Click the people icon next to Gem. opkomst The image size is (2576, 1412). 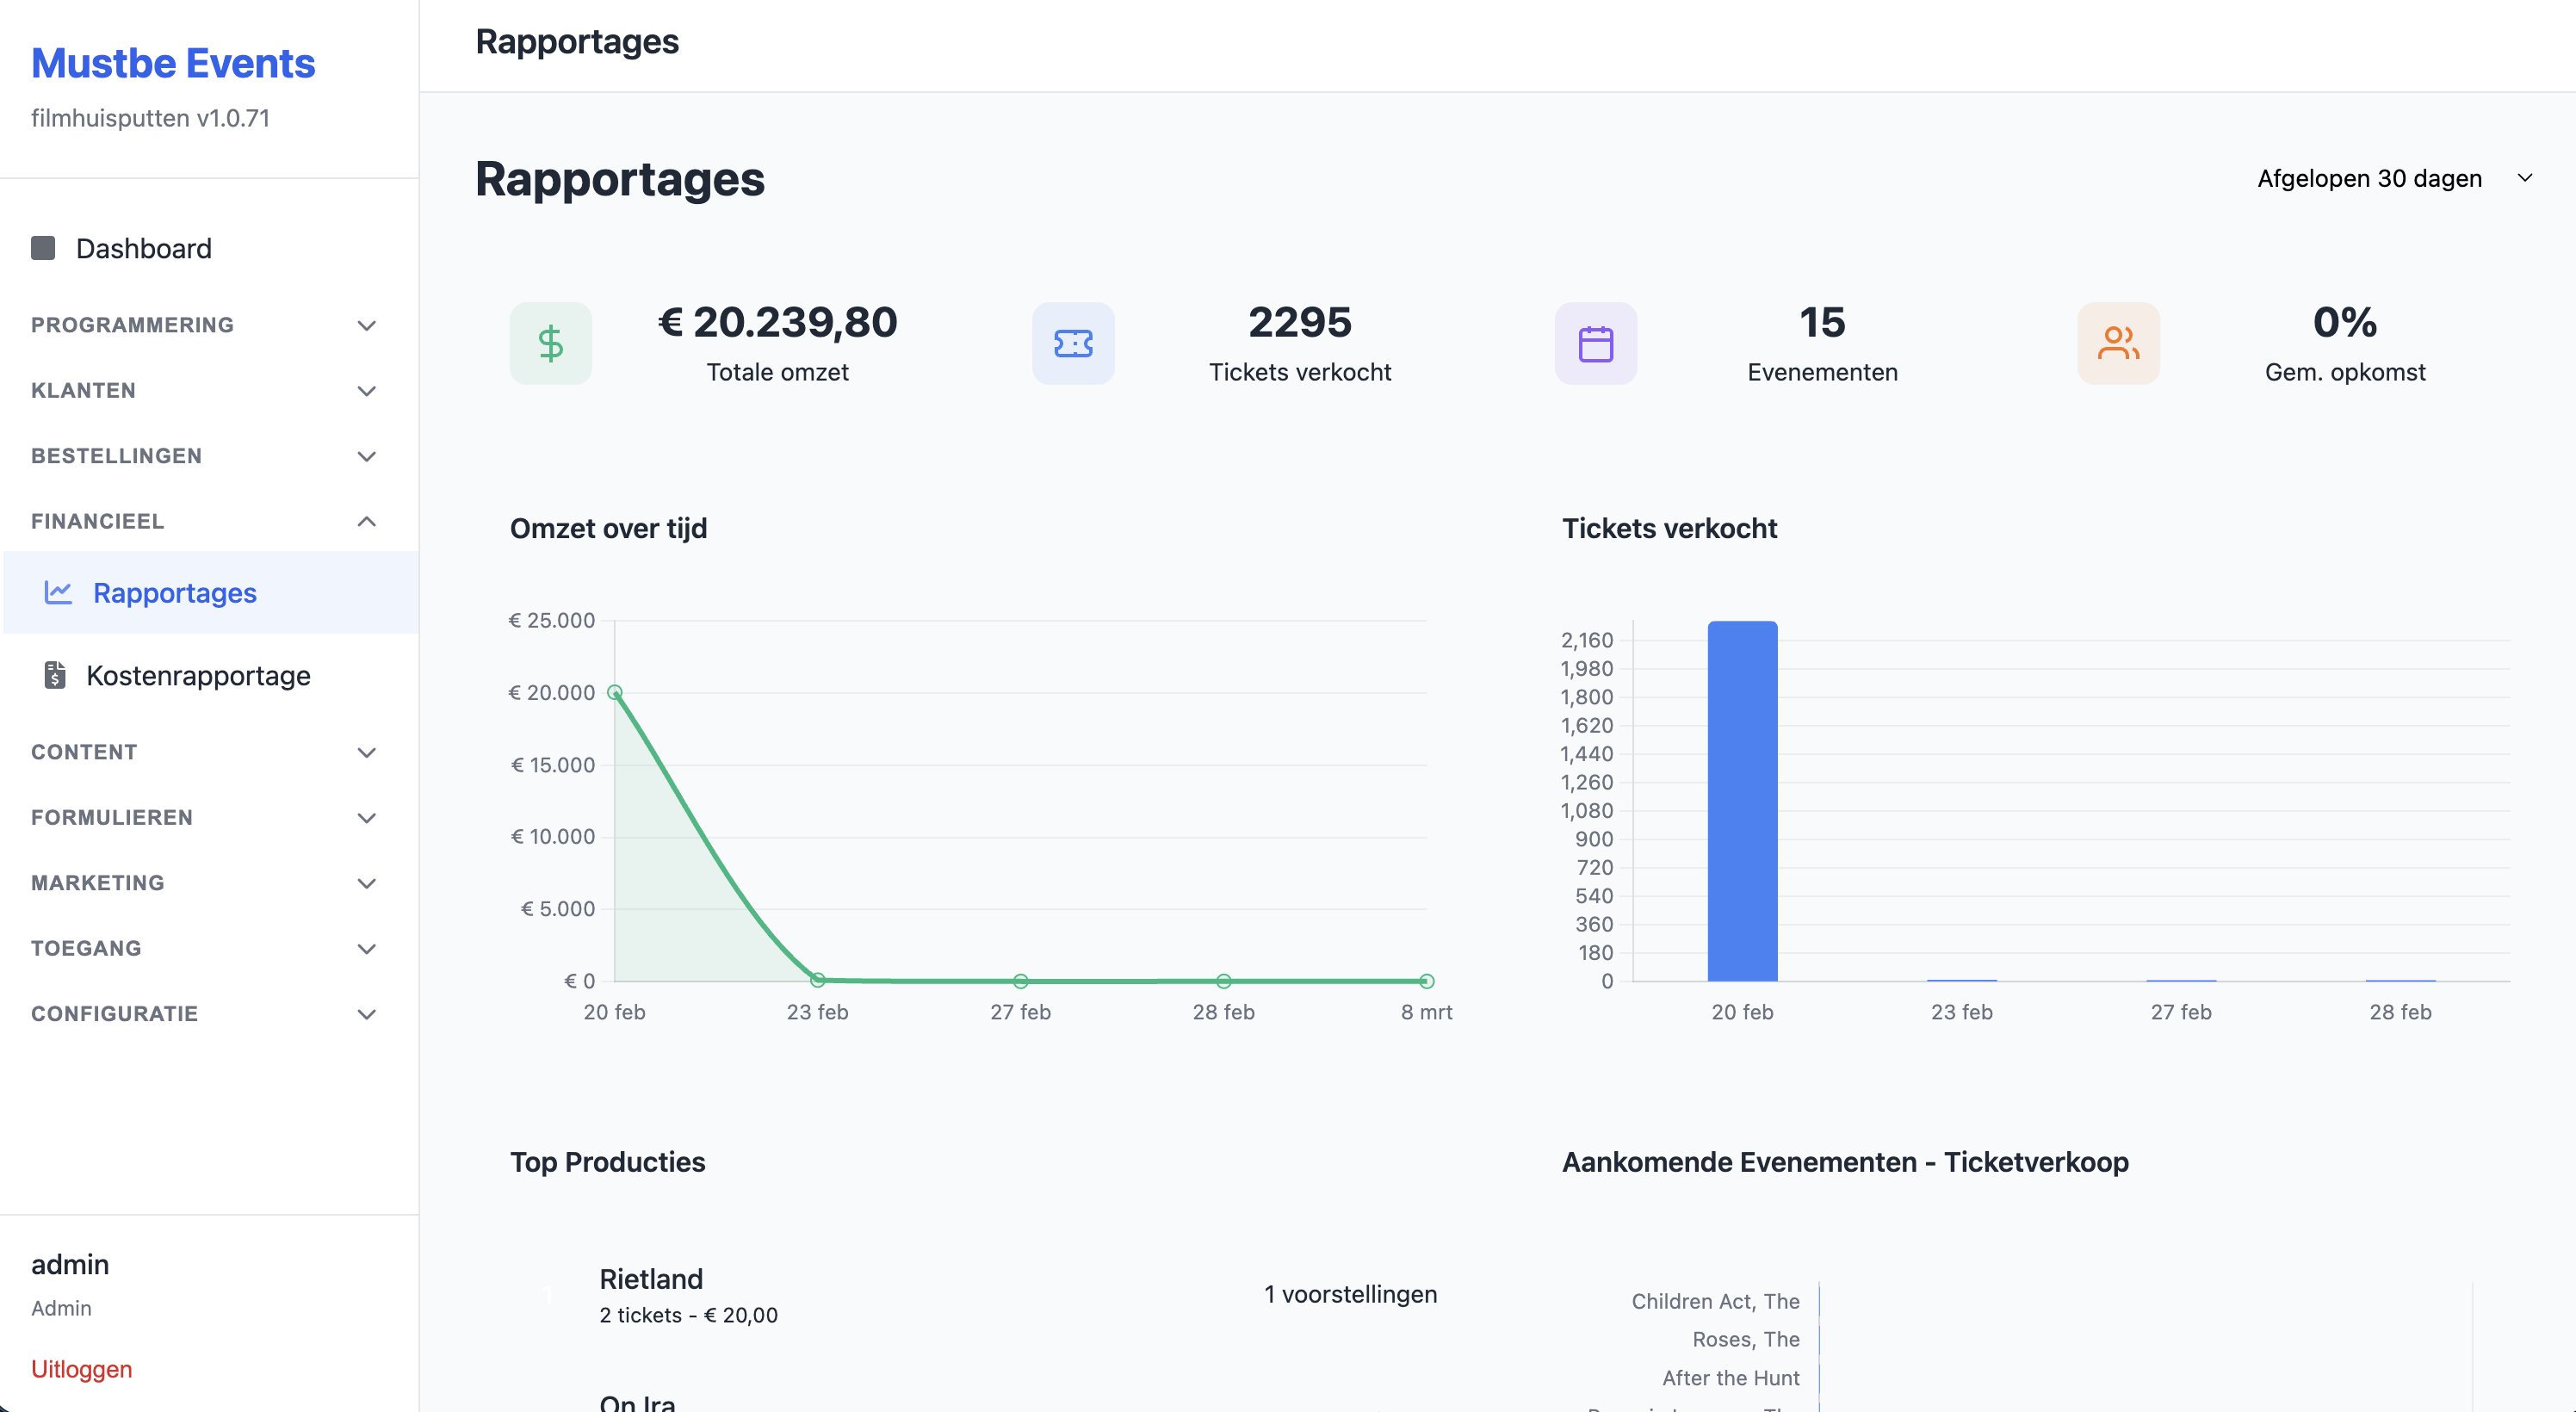tap(2119, 343)
